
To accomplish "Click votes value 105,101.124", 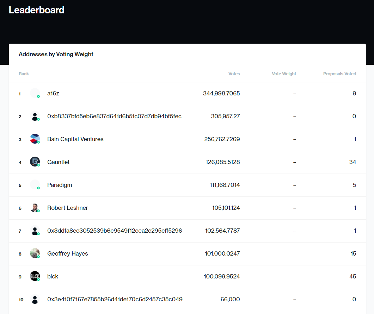I will (226, 208).
